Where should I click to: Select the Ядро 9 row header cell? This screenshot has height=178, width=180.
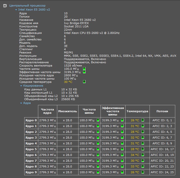pyautogui.click(x=31, y=172)
